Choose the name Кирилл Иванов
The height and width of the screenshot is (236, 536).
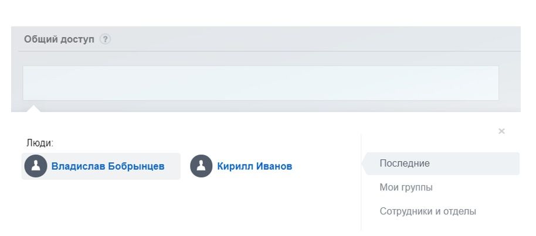[x=255, y=166]
